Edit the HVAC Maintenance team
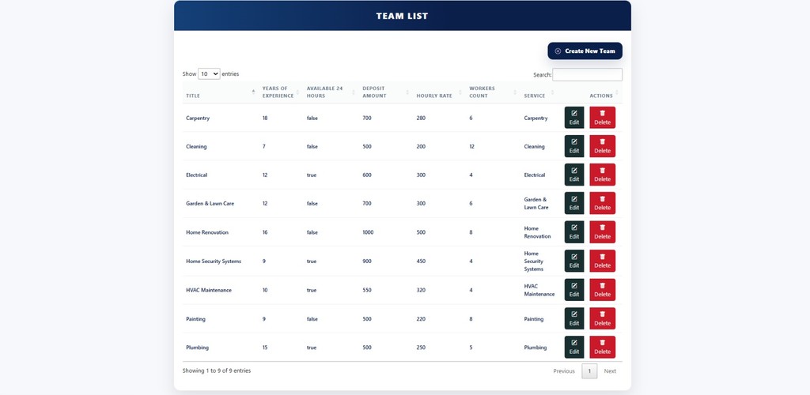 (x=574, y=290)
